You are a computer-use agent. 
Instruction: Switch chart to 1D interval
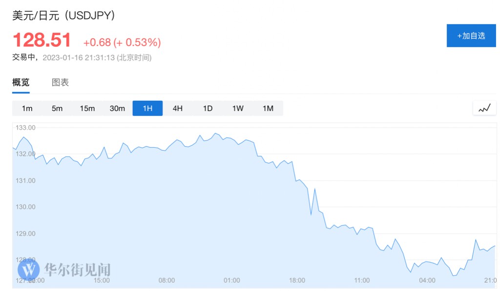coord(208,108)
